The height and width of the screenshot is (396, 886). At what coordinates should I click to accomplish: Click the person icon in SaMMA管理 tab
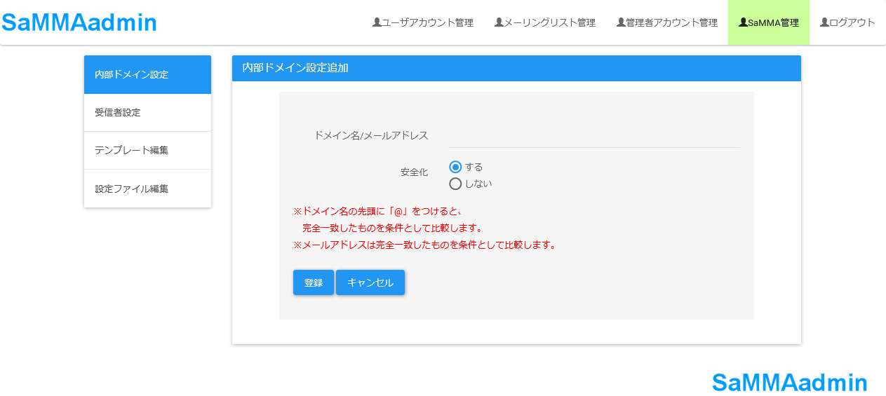[743, 22]
